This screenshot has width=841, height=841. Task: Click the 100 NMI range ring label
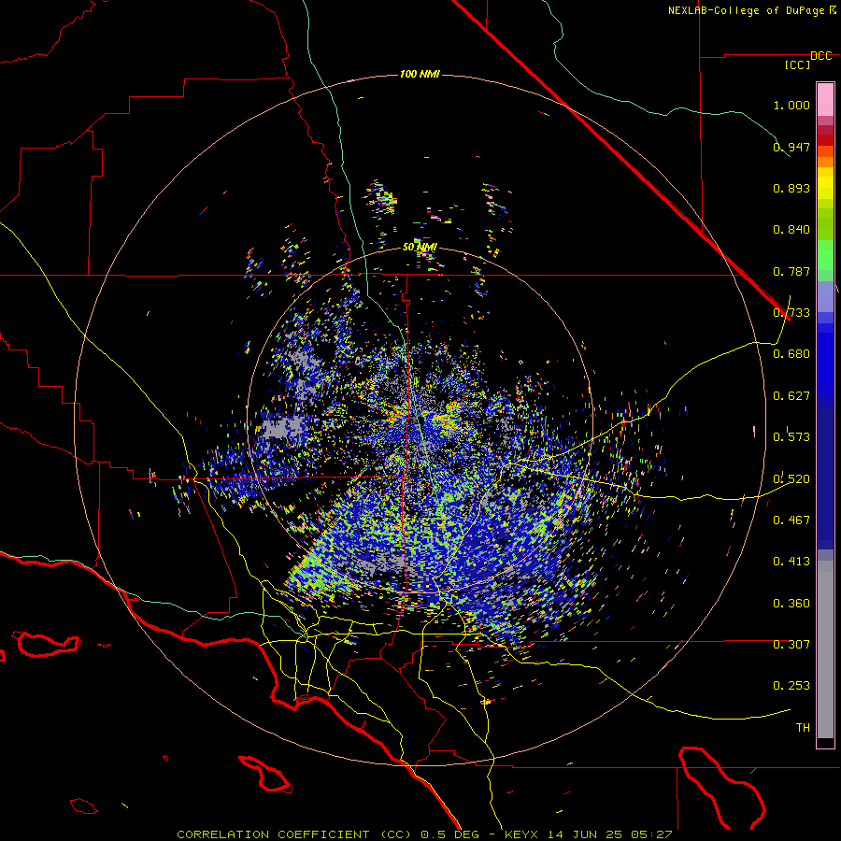[x=420, y=74]
